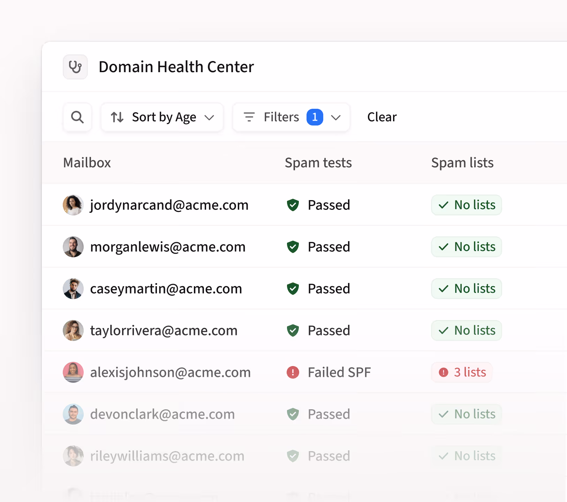Click shield icon in taylorrivera row
The width and height of the screenshot is (567, 502).
[293, 330]
